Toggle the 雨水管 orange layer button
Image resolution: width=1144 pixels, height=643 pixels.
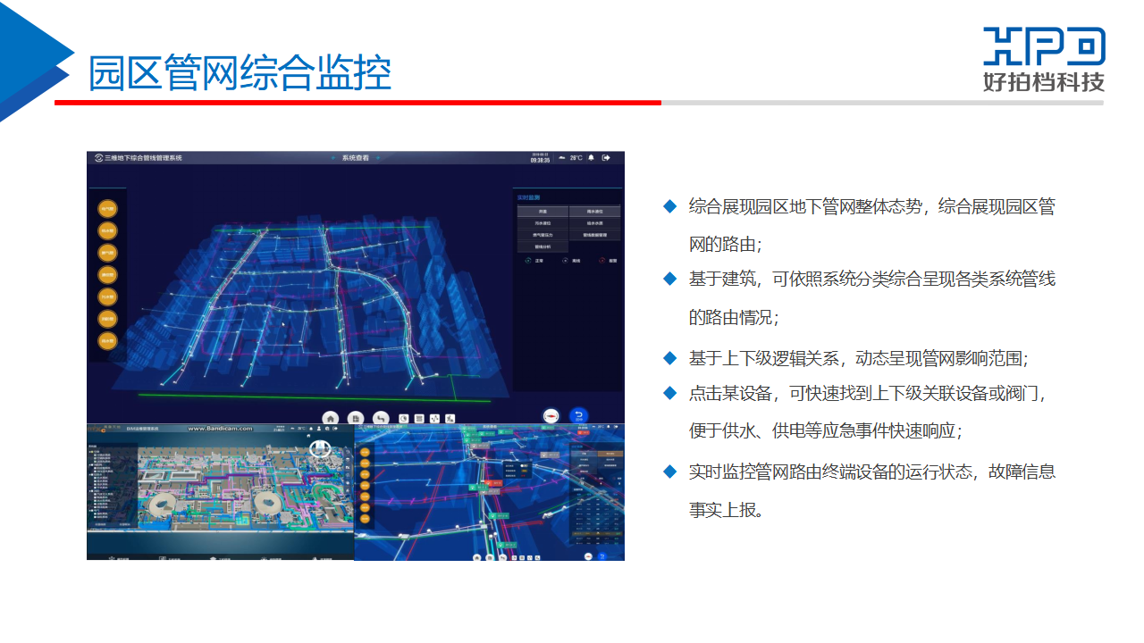point(107,340)
